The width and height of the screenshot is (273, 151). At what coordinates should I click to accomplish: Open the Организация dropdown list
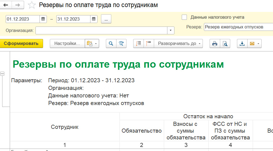[170, 30]
